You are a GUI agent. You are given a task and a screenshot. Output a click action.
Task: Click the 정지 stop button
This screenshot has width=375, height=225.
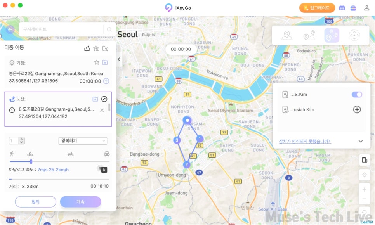[x=35, y=202]
